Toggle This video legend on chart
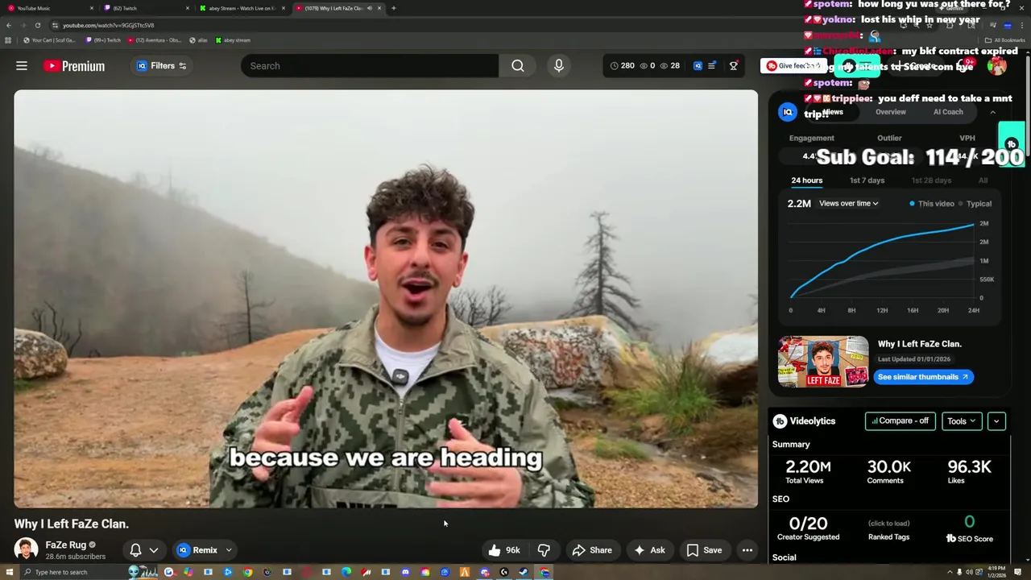Image resolution: width=1031 pixels, height=580 pixels. click(932, 204)
